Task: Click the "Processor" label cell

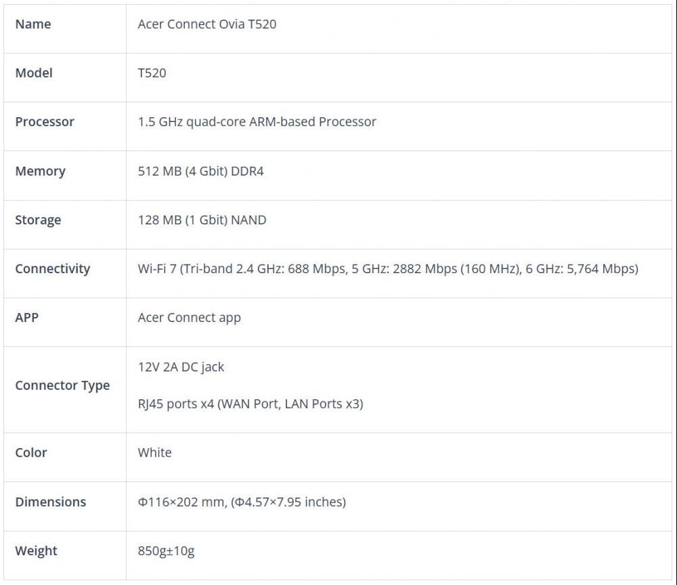Action: click(x=45, y=122)
